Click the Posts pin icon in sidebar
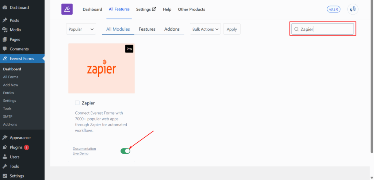 coord(5,20)
